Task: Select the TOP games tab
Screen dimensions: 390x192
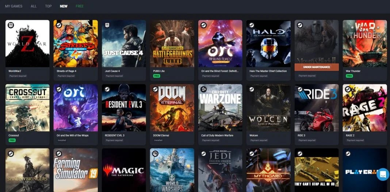Action: point(49,6)
